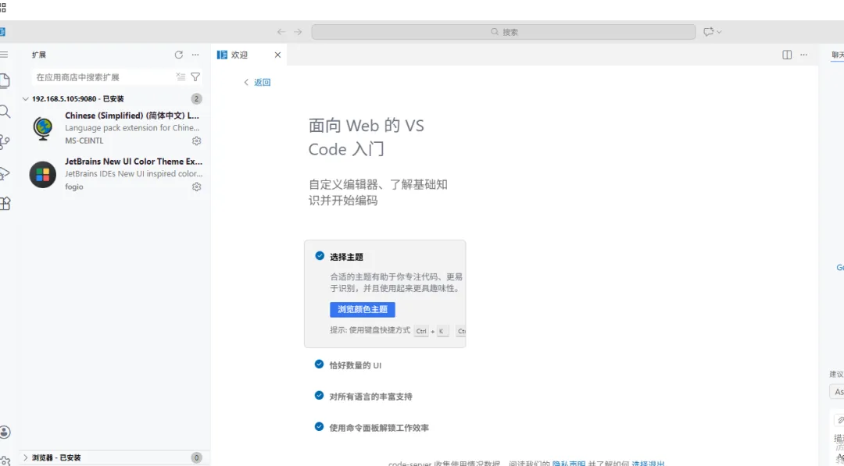Open the Run and Debug view
The image size is (844, 466).
(x=5, y=173)
